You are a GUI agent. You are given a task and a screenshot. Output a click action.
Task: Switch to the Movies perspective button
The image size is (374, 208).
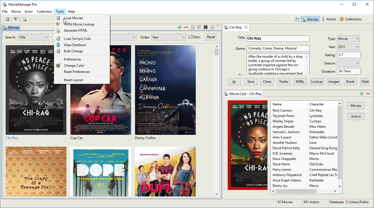(x=310, y=19)
